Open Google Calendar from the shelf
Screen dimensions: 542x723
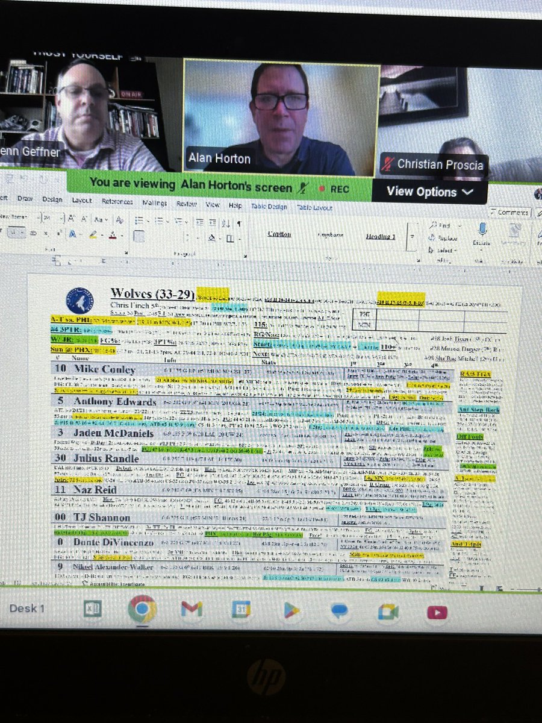tap(241, 610)
